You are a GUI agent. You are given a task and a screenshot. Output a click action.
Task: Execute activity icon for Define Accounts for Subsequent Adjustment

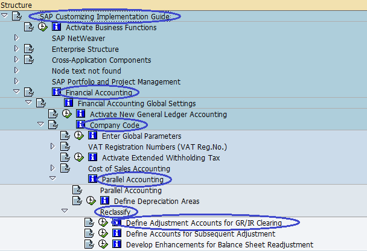pyautogui.click(x=103, y=233)
